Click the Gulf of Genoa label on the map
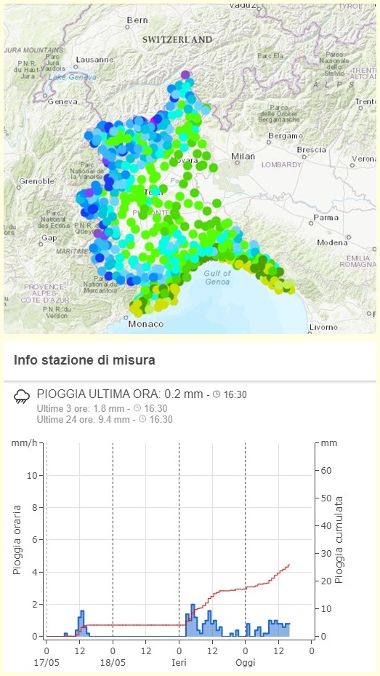380x676 pixels. (217, 277)
